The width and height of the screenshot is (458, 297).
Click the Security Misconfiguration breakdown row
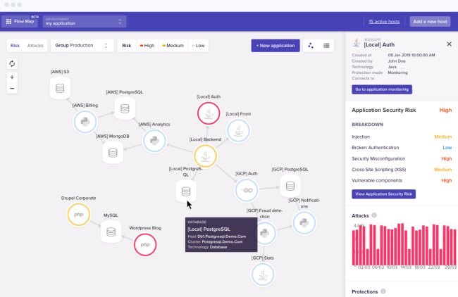point(402,158)
